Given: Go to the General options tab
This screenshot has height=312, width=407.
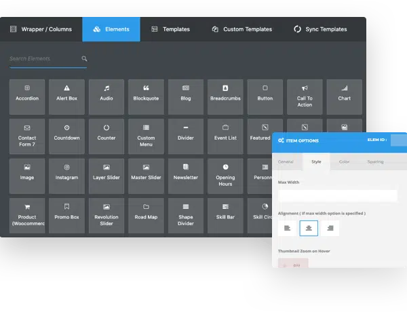Looking at the screenshot, I should tap(286, 161).
